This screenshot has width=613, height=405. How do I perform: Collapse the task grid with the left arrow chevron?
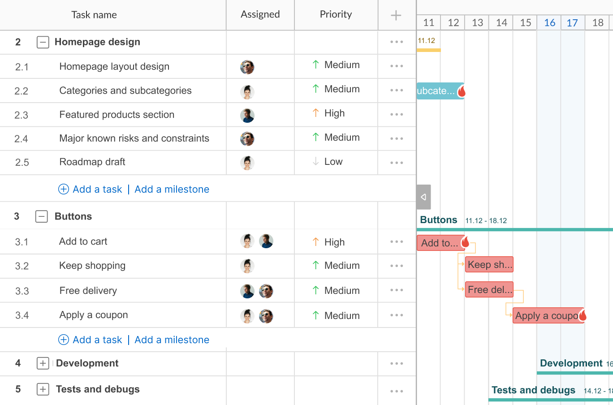point(423,197)
